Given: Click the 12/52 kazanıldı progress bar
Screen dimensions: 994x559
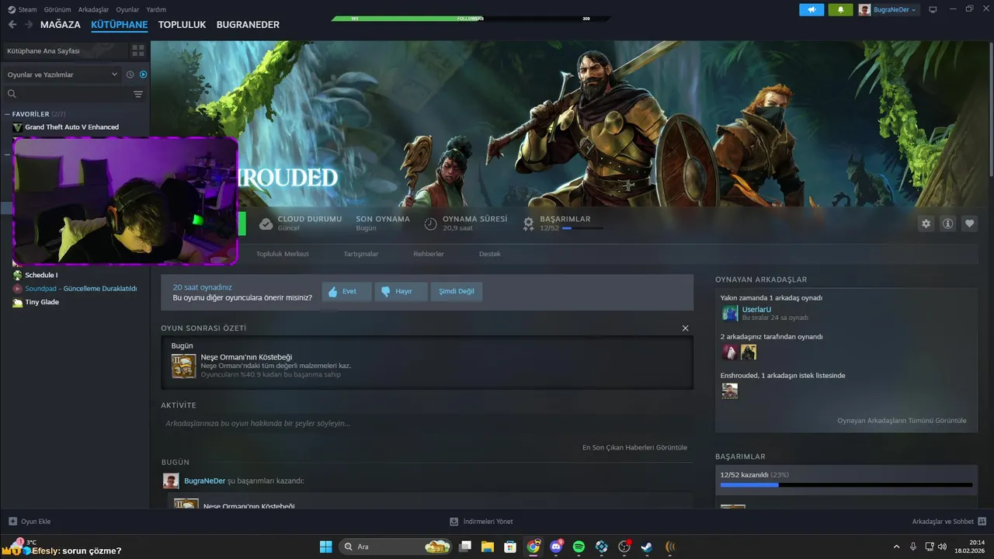Looking at the screenshot, I should click(x=846, y=484).
